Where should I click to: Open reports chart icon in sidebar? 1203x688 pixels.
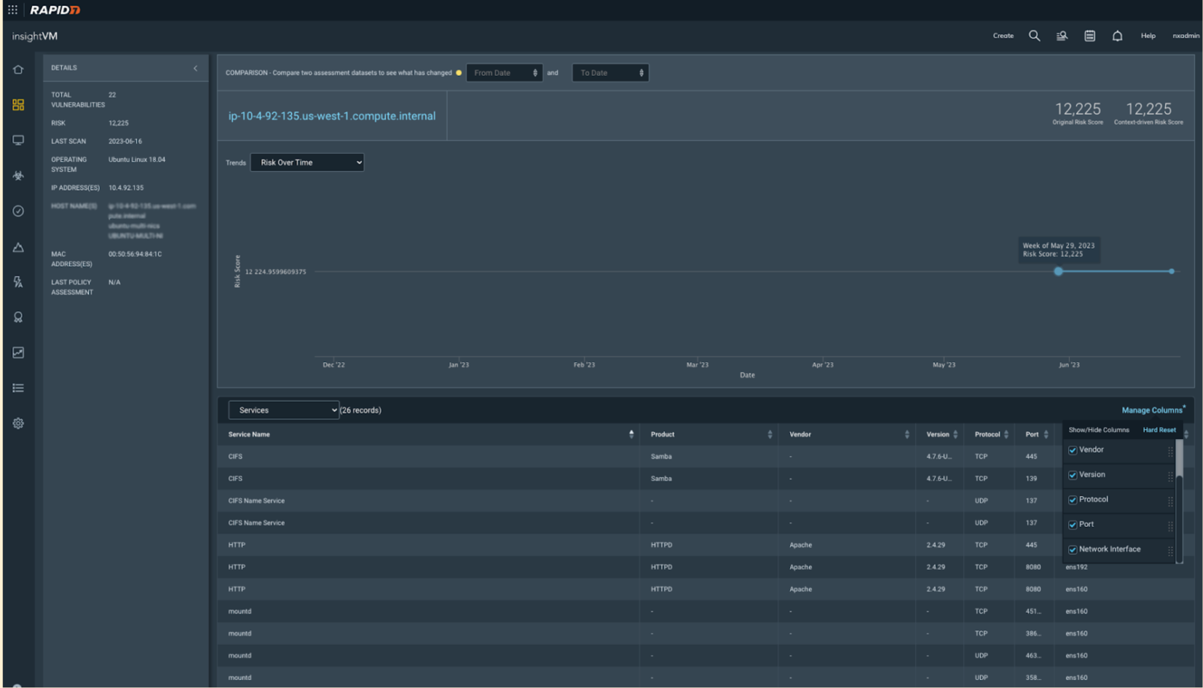[18, 353]
